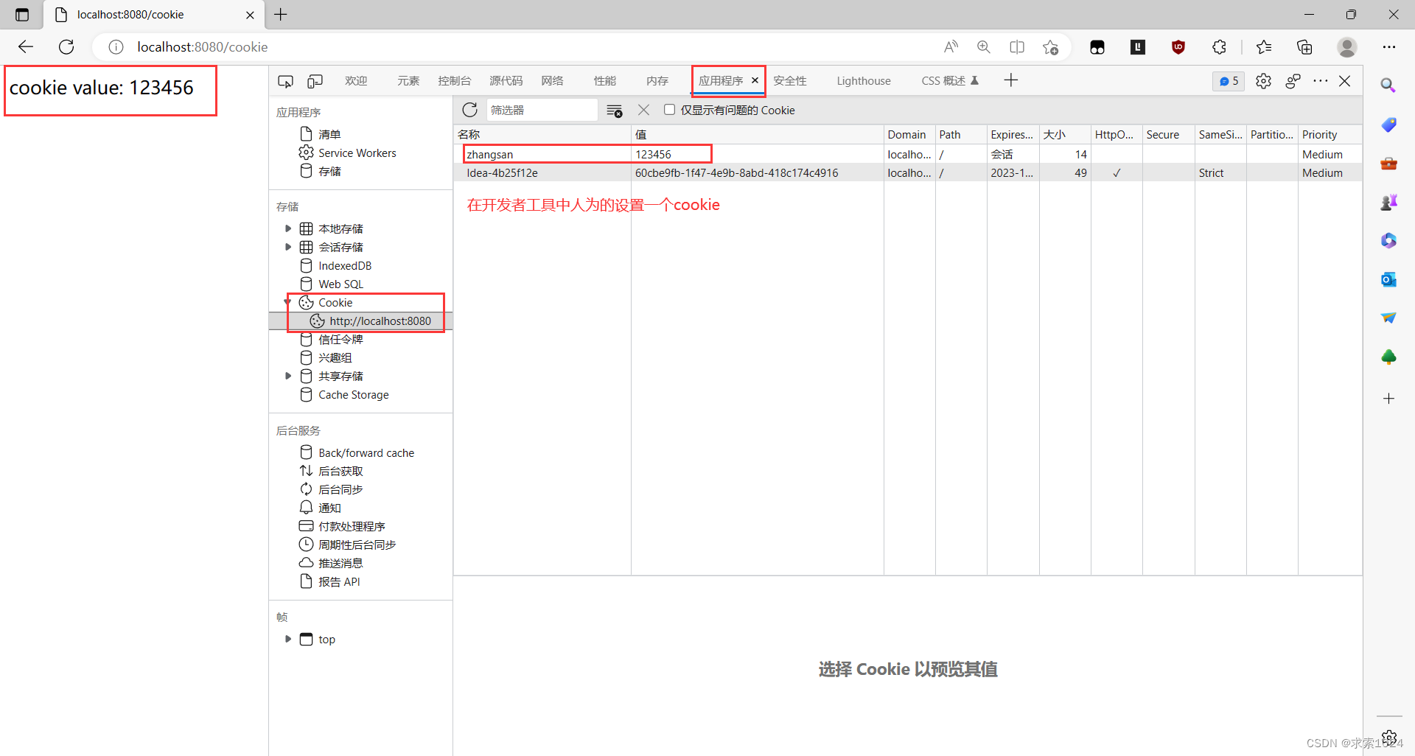
Task: Expand the top frame node
Action: coord(288,639)
